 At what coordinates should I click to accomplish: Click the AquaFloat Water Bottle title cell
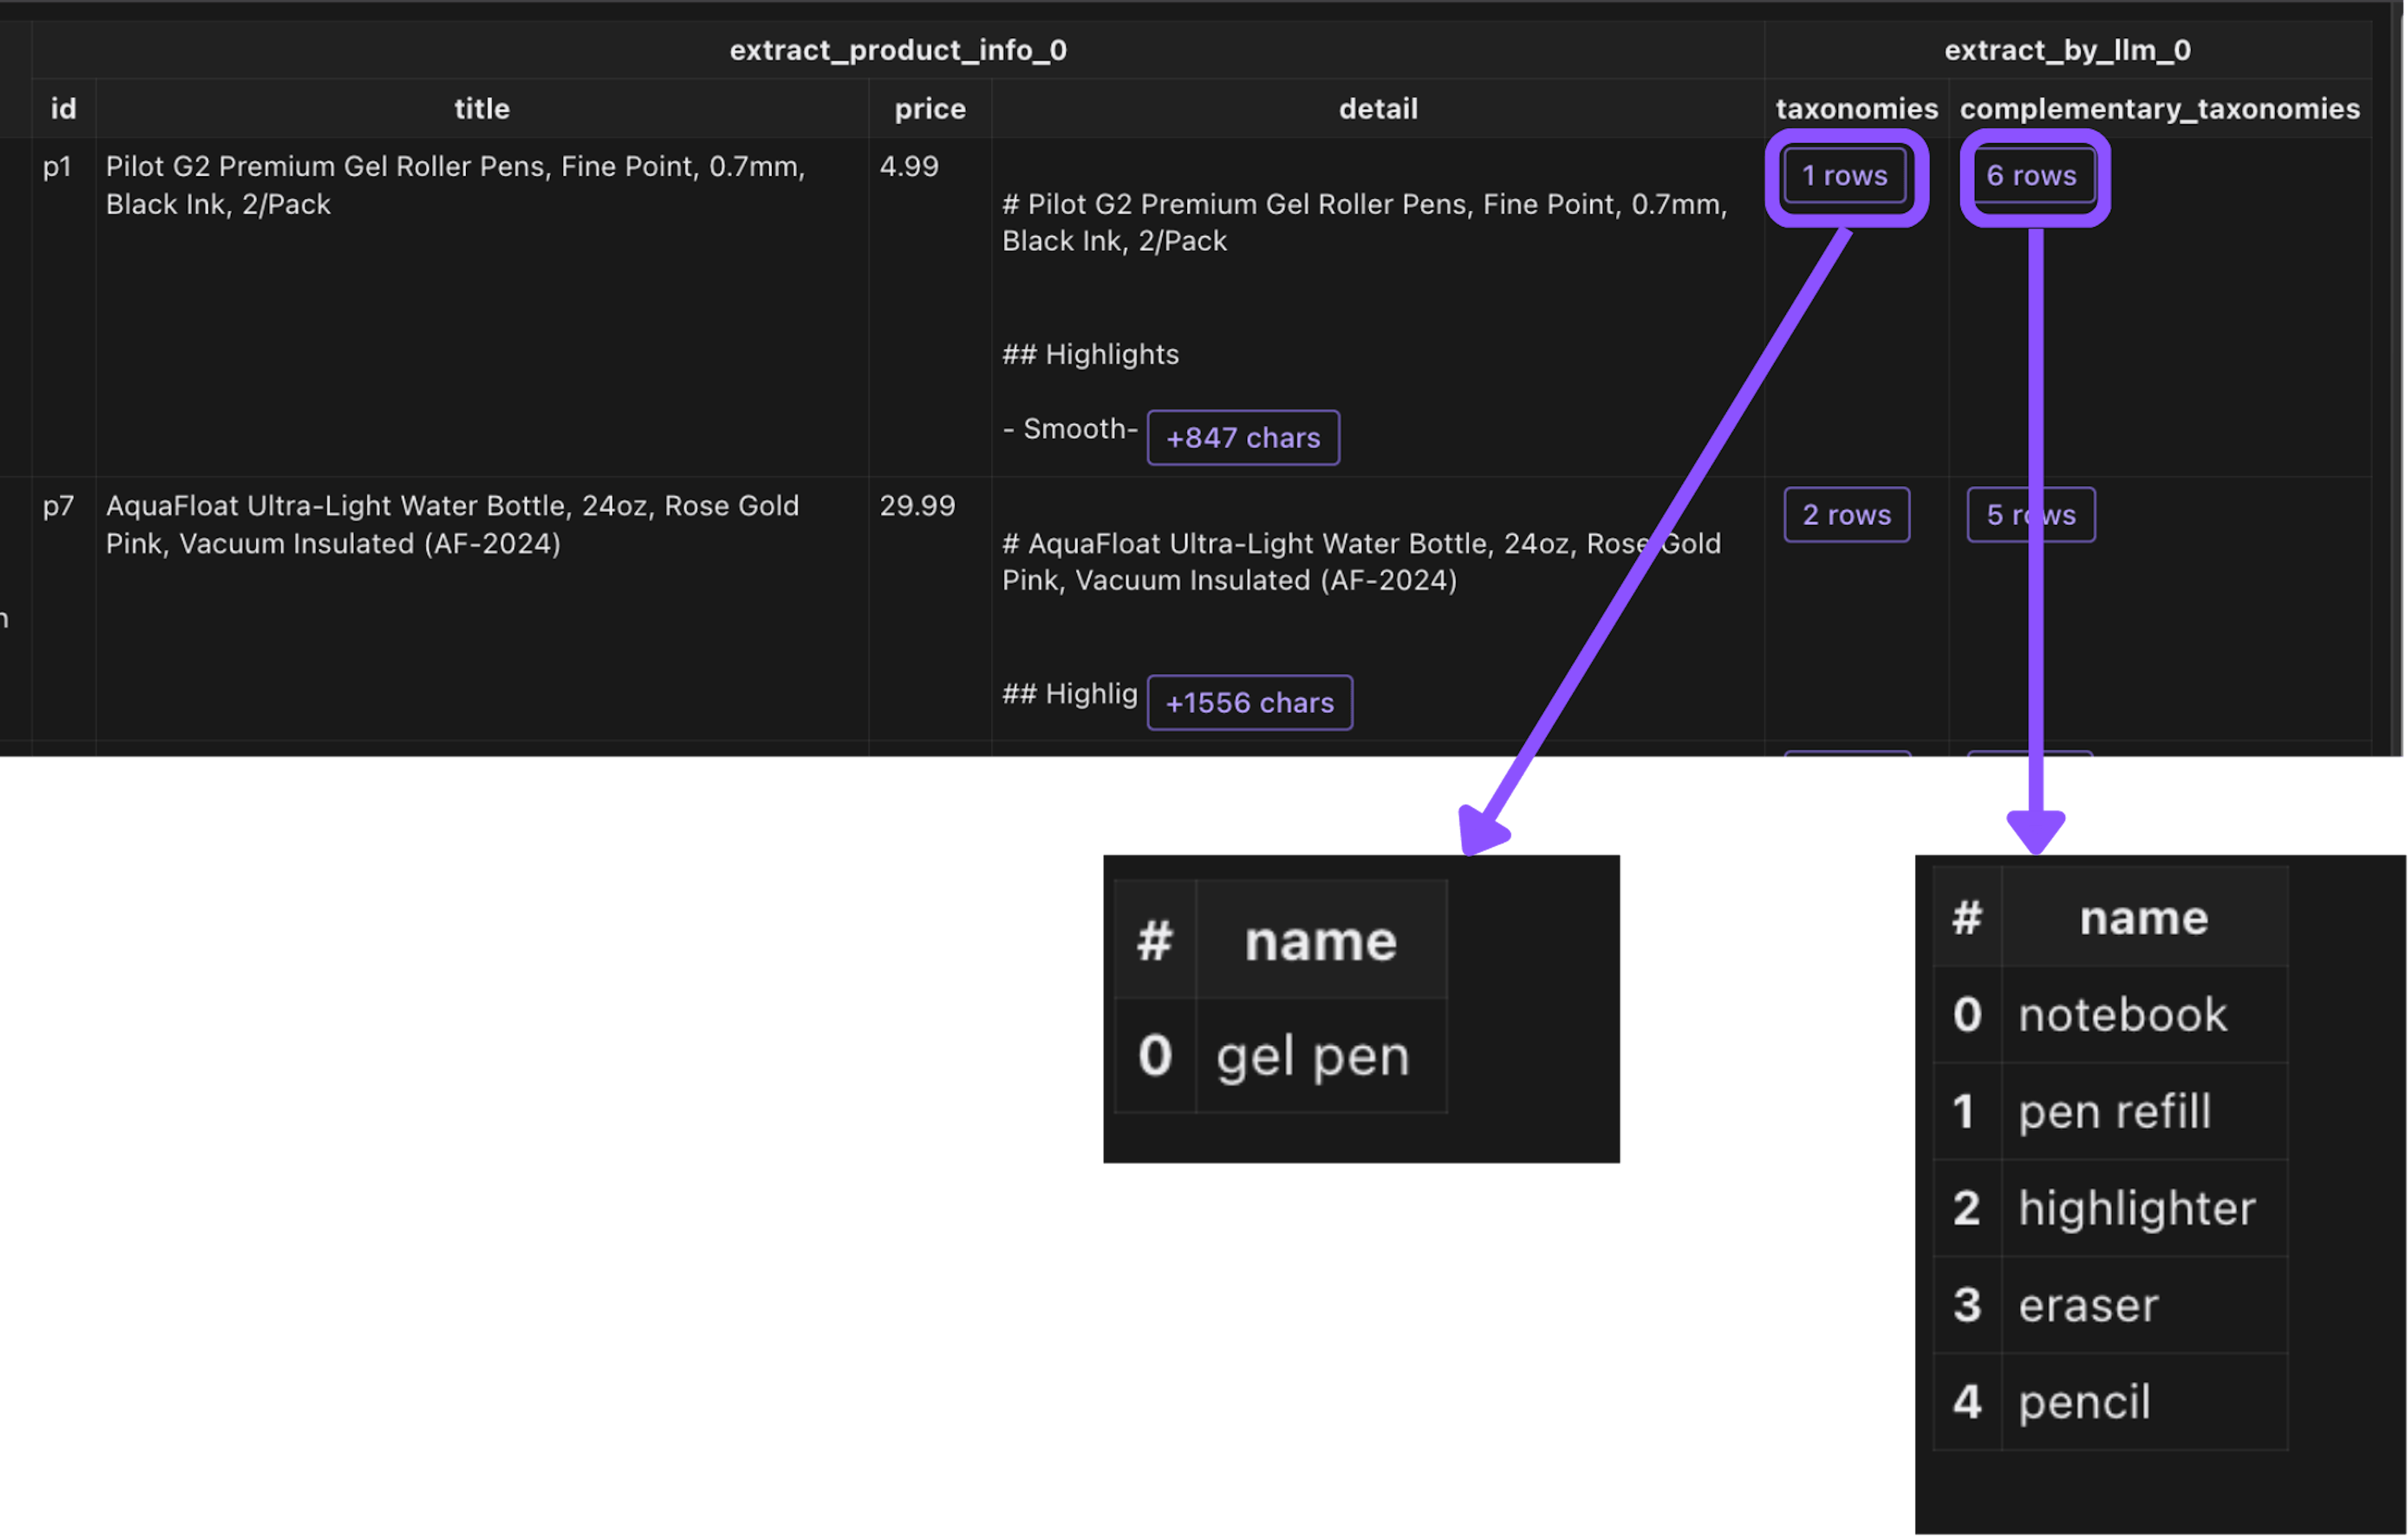452,524
